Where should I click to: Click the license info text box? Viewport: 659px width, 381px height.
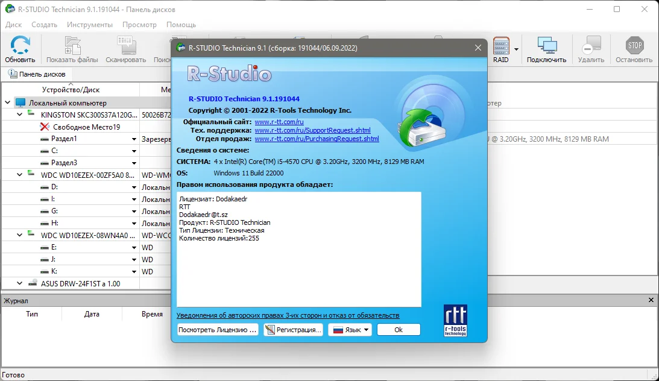(299, 250)
